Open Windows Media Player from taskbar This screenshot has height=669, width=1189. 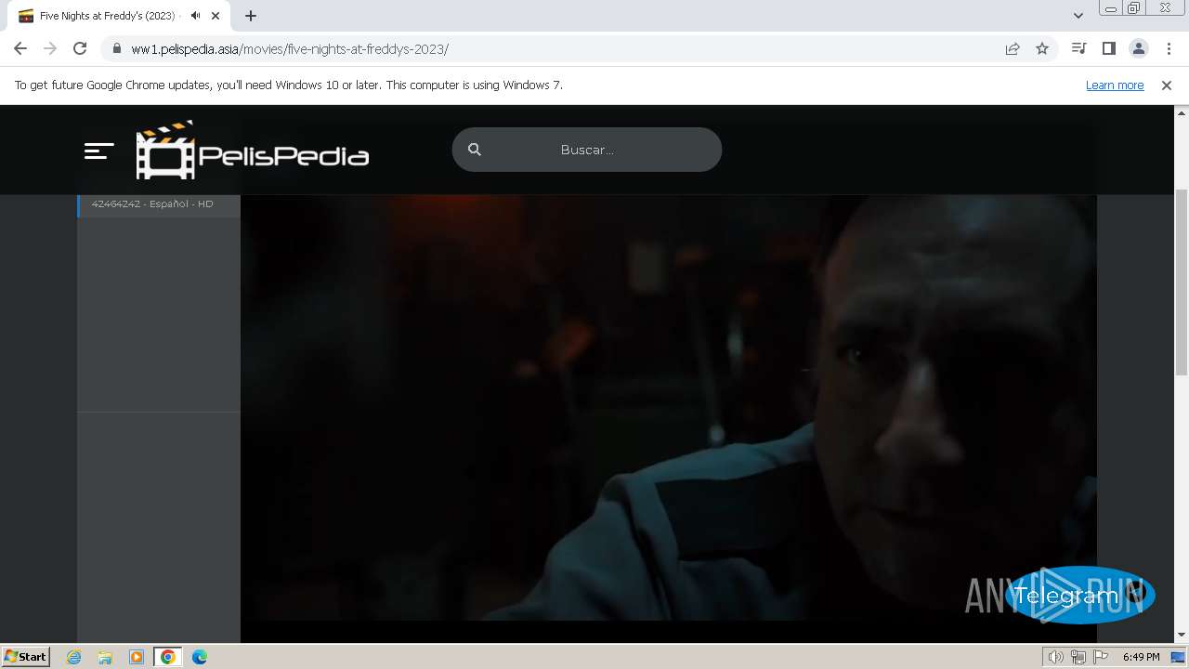coord(137,657)
